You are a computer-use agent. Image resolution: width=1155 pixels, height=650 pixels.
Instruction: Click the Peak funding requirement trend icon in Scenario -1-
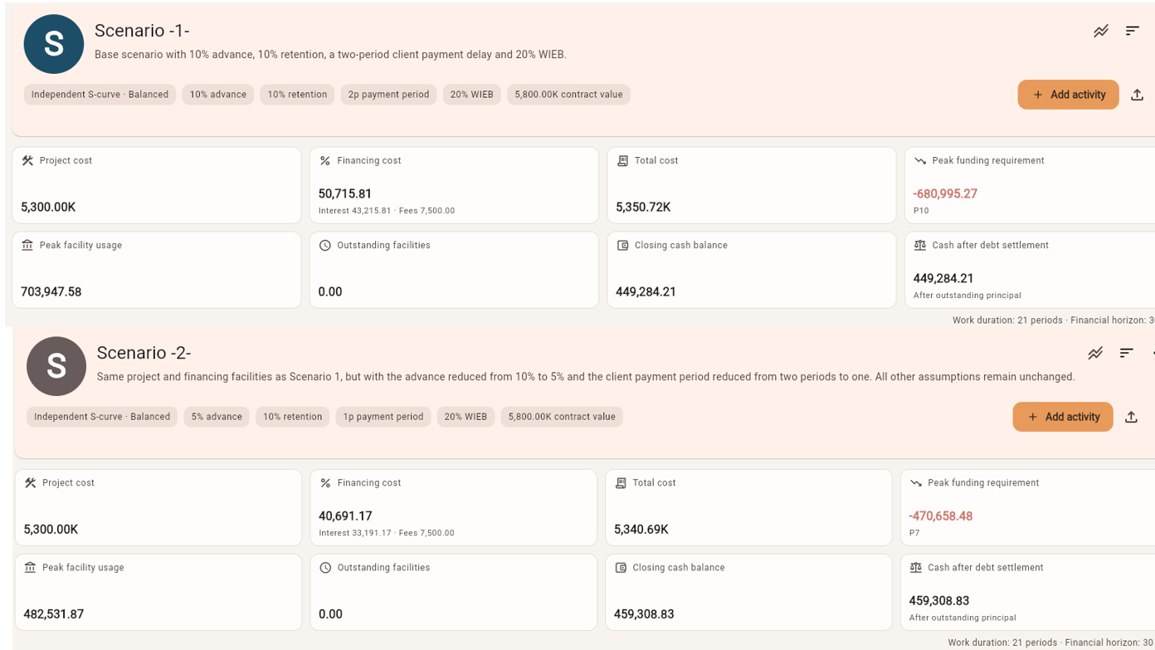click(x=920, y=161)
